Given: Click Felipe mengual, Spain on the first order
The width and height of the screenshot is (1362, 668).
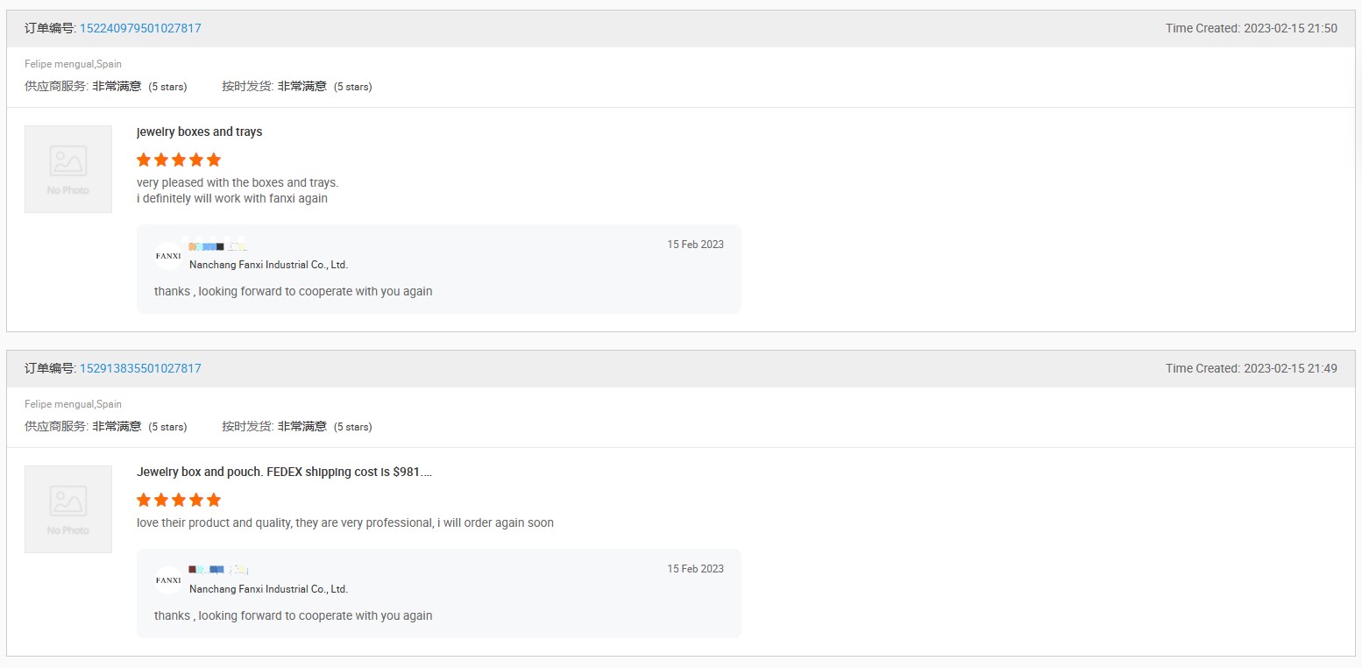Looking at the screenshot, I should [73, 64].
